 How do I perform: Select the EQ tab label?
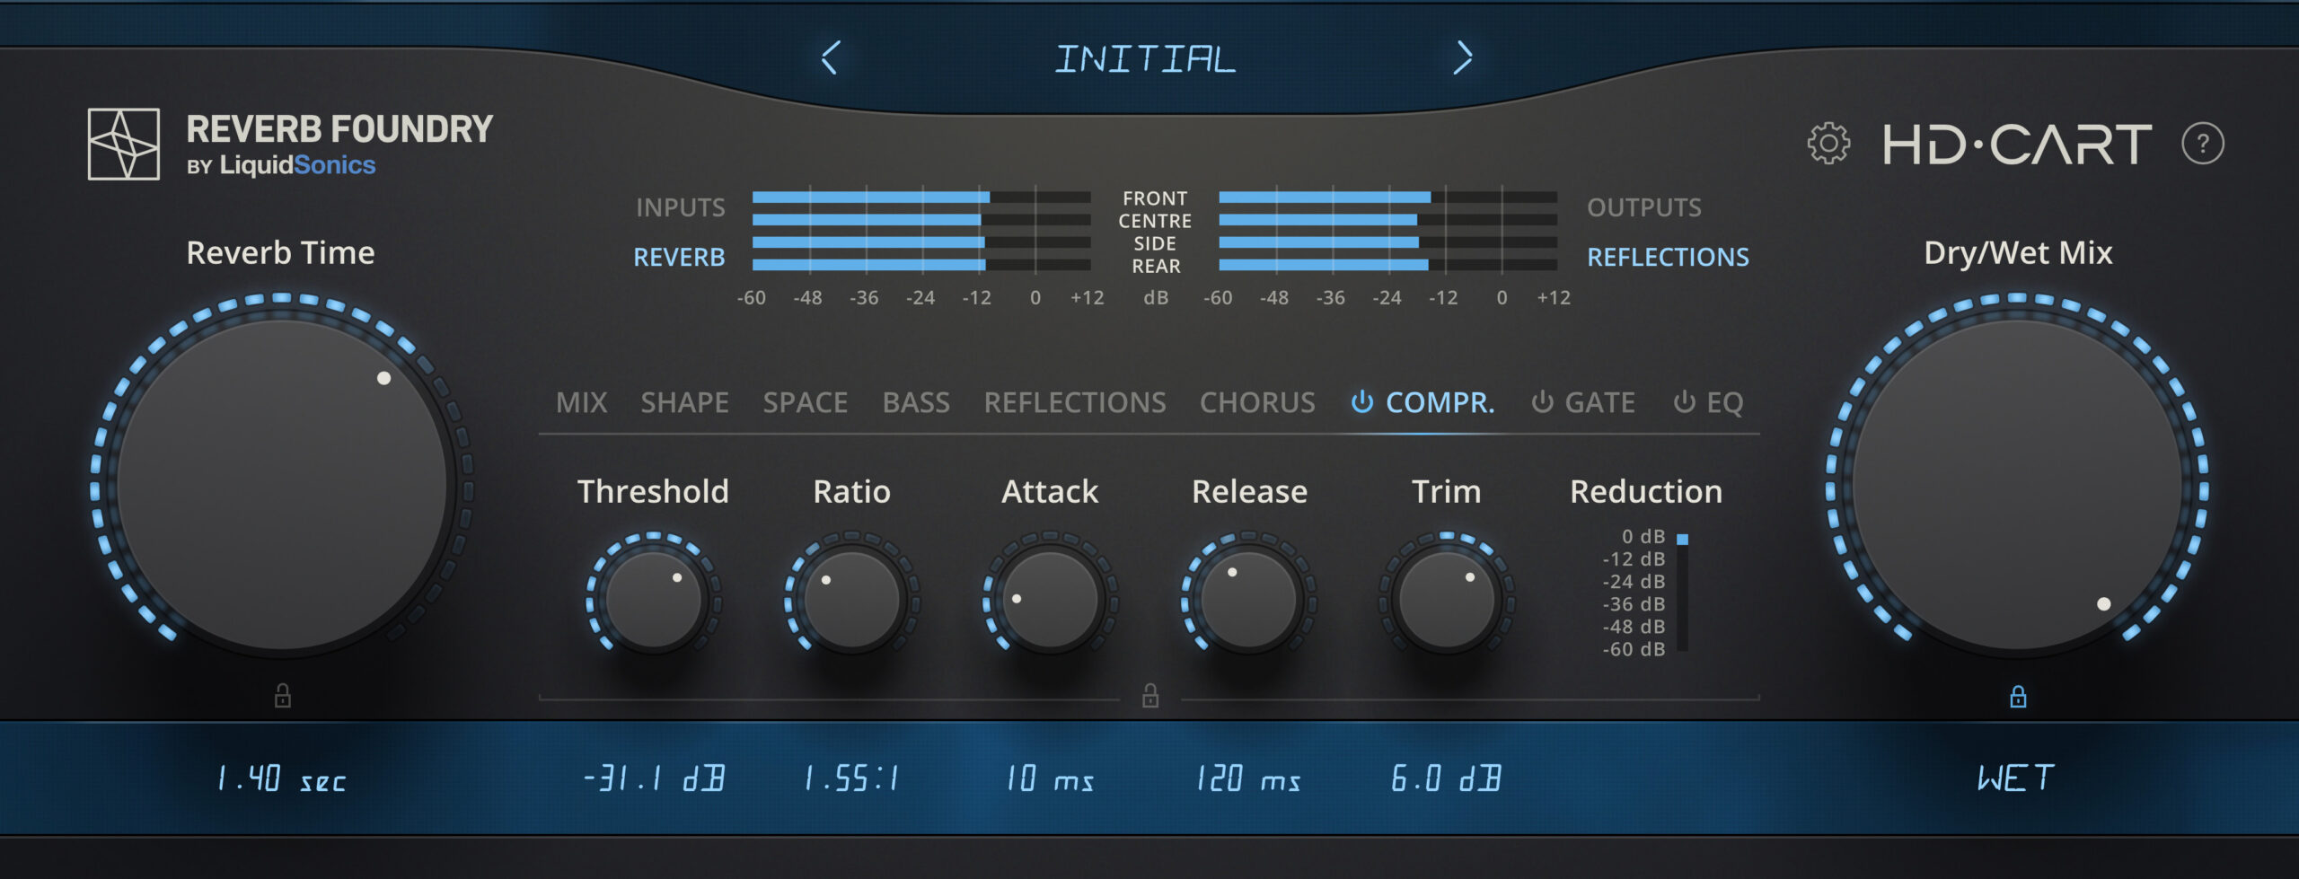1724,402
